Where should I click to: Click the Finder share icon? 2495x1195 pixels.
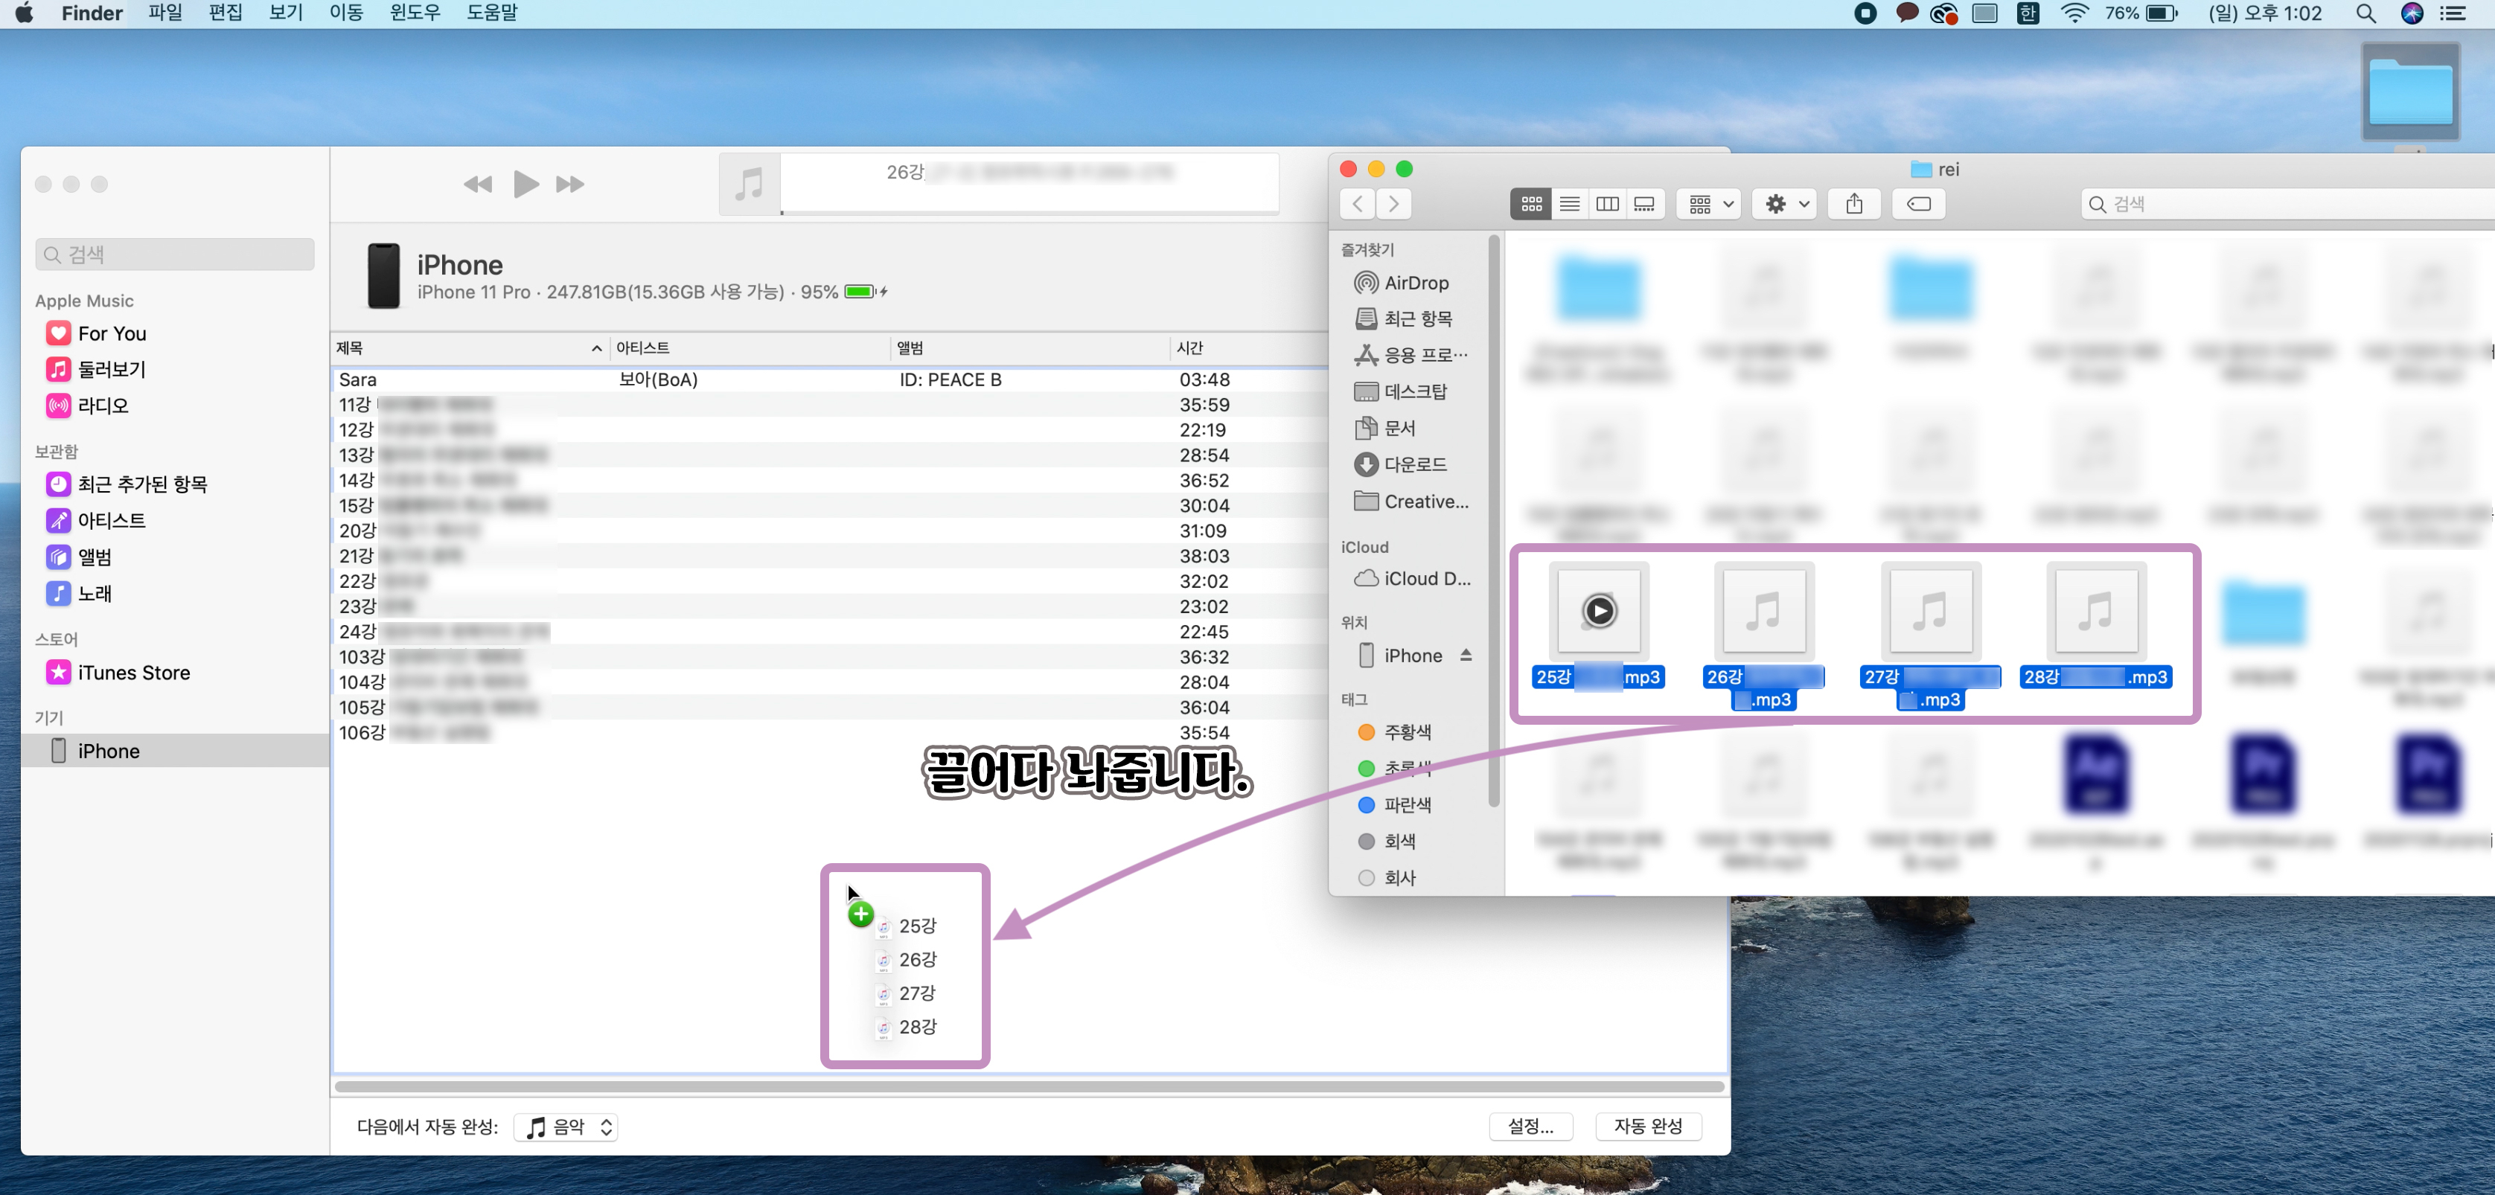[1853, 203]
